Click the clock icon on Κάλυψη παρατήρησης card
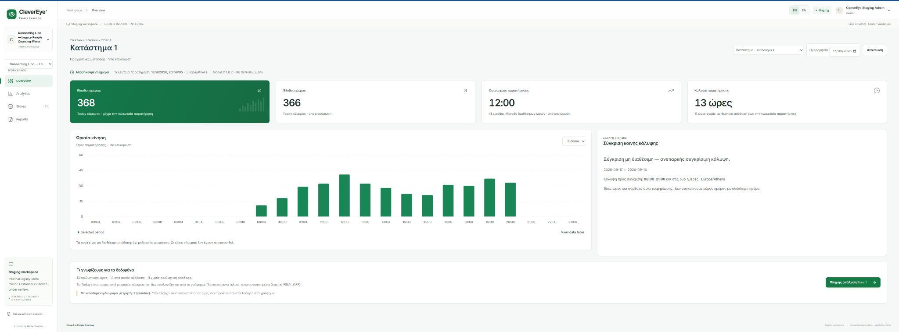Screen dimensions: 899x332 point(877,91)
